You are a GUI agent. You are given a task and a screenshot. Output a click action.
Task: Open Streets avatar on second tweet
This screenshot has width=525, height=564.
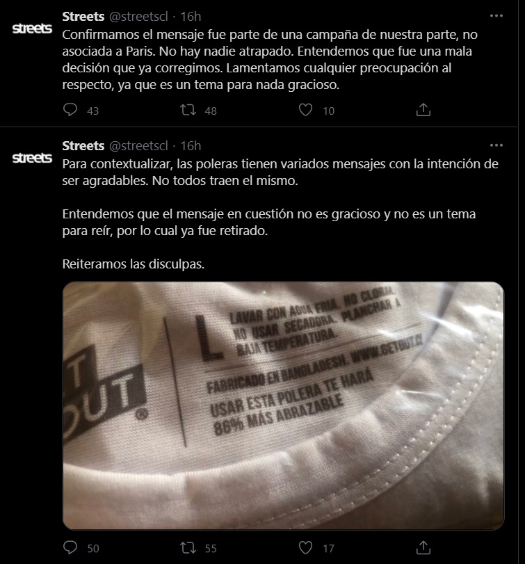coord(32,158)
